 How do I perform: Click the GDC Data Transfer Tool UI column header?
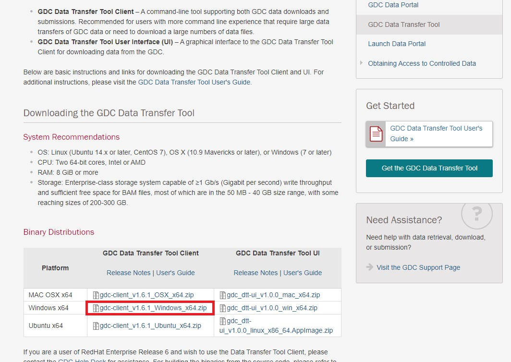278,253
